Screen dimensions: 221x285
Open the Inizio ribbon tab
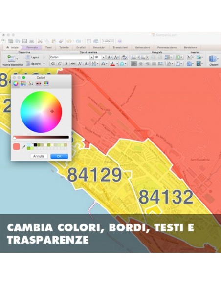pos(13,47)
